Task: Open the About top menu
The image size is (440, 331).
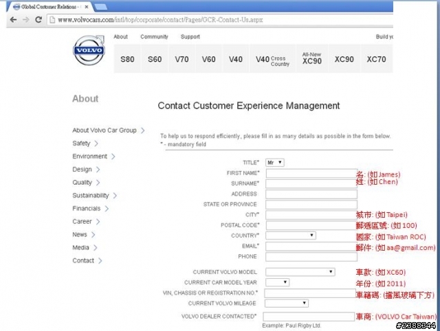Action: (121, 36)
